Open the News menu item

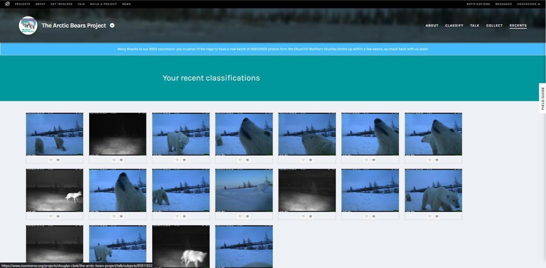126,4
